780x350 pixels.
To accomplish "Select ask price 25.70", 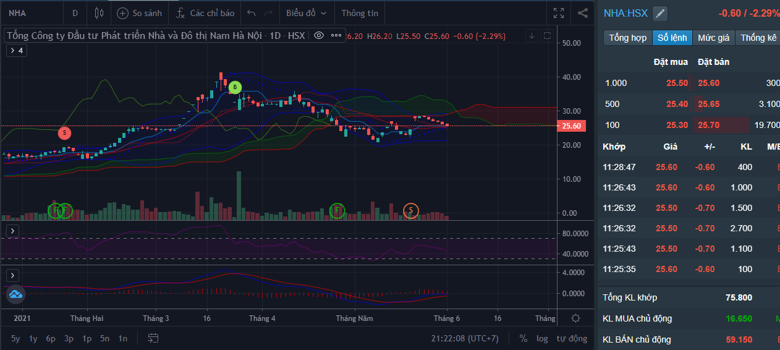I will click(x=708, y=125).
